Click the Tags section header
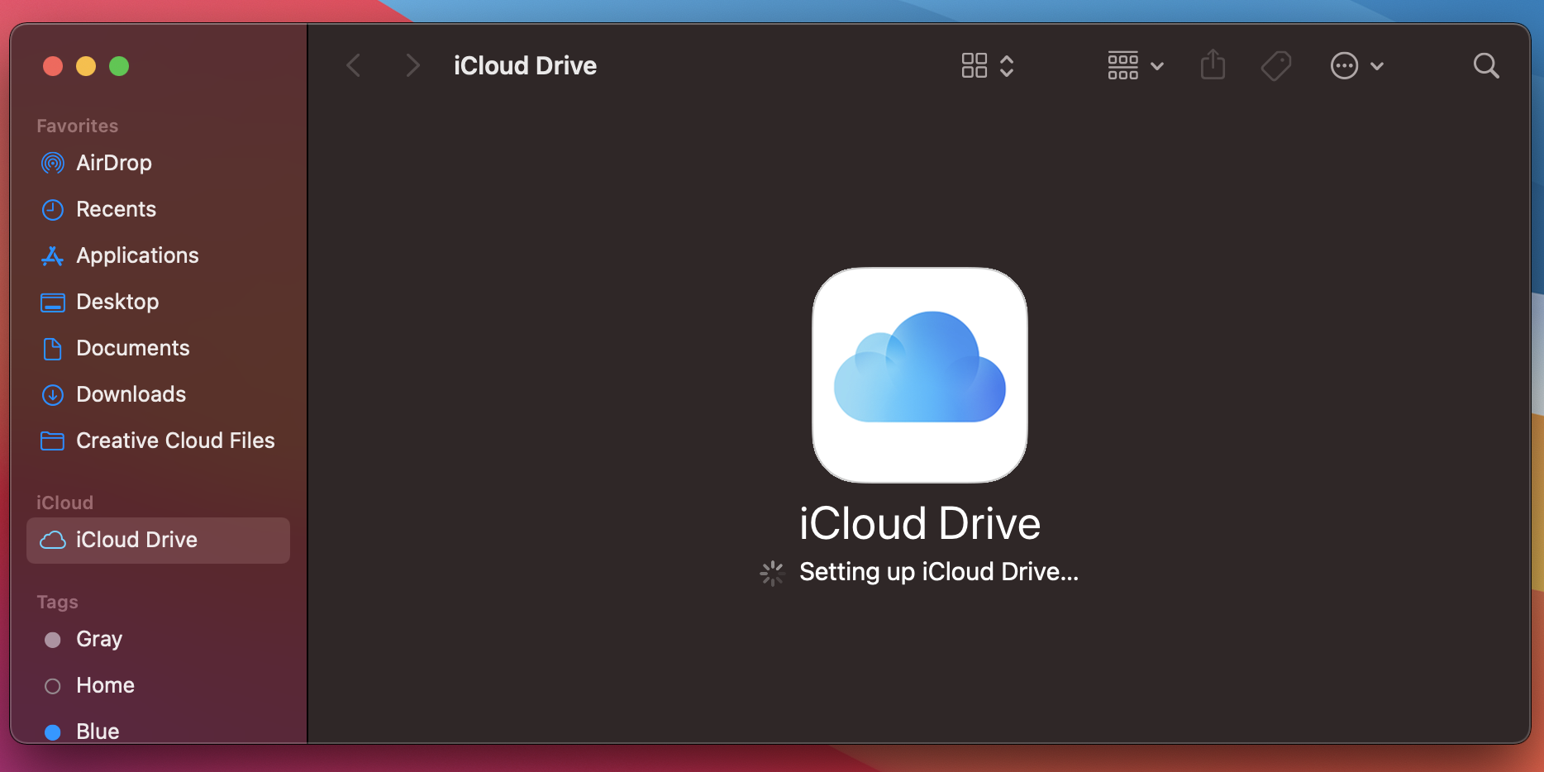The width and height of the screenshot is (1544, 772). (57, 602)
